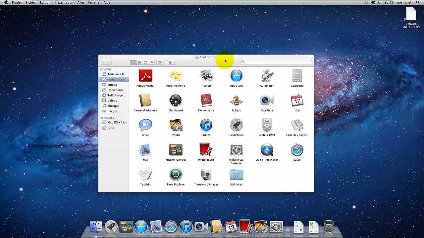
Task: Open the Aide menu
Action: tap(107, 2)
